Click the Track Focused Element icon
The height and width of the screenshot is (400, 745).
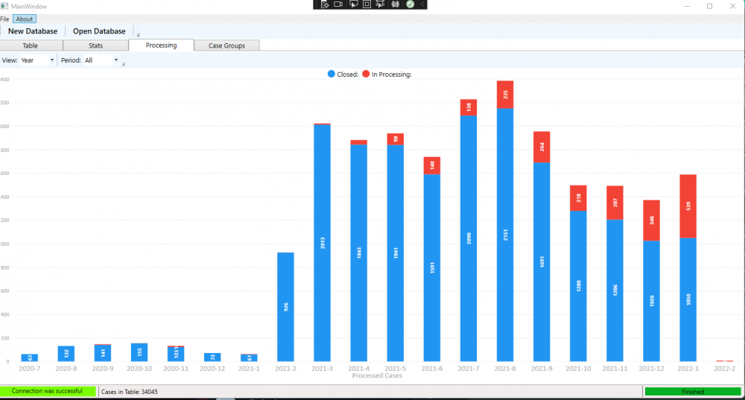tap(380, 4)
